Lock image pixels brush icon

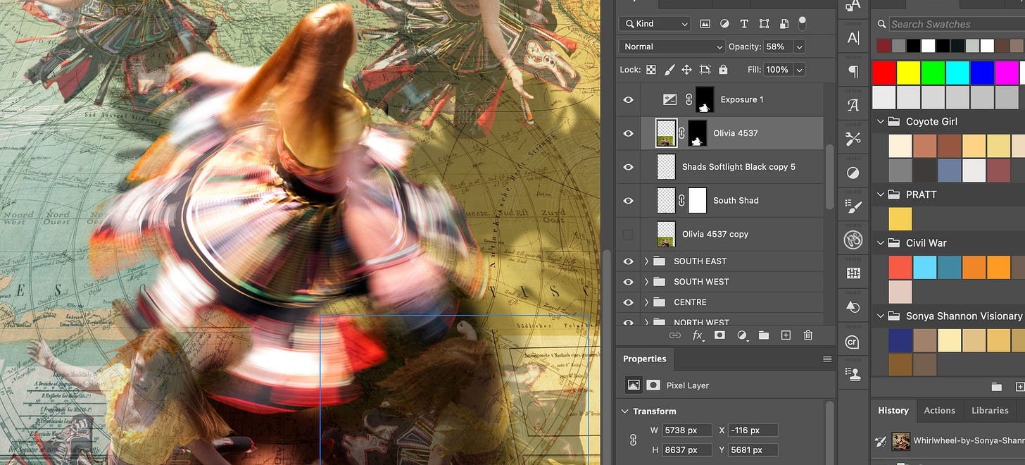coord(669,70)
